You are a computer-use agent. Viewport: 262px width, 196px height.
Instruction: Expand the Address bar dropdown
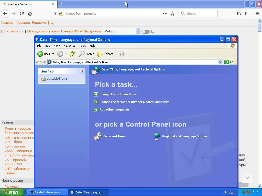pyautogui.click(x=220, y=62)
